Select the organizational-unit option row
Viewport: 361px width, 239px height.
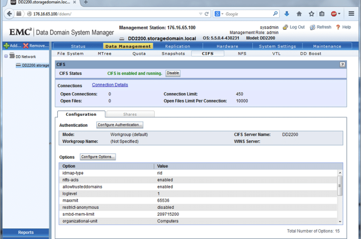(x=198, y=221)
